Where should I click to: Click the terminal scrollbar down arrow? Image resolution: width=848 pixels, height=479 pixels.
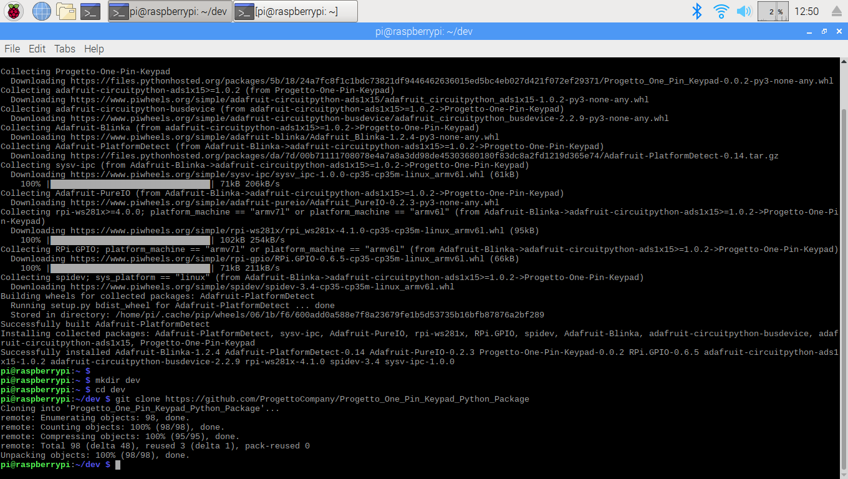843,474
